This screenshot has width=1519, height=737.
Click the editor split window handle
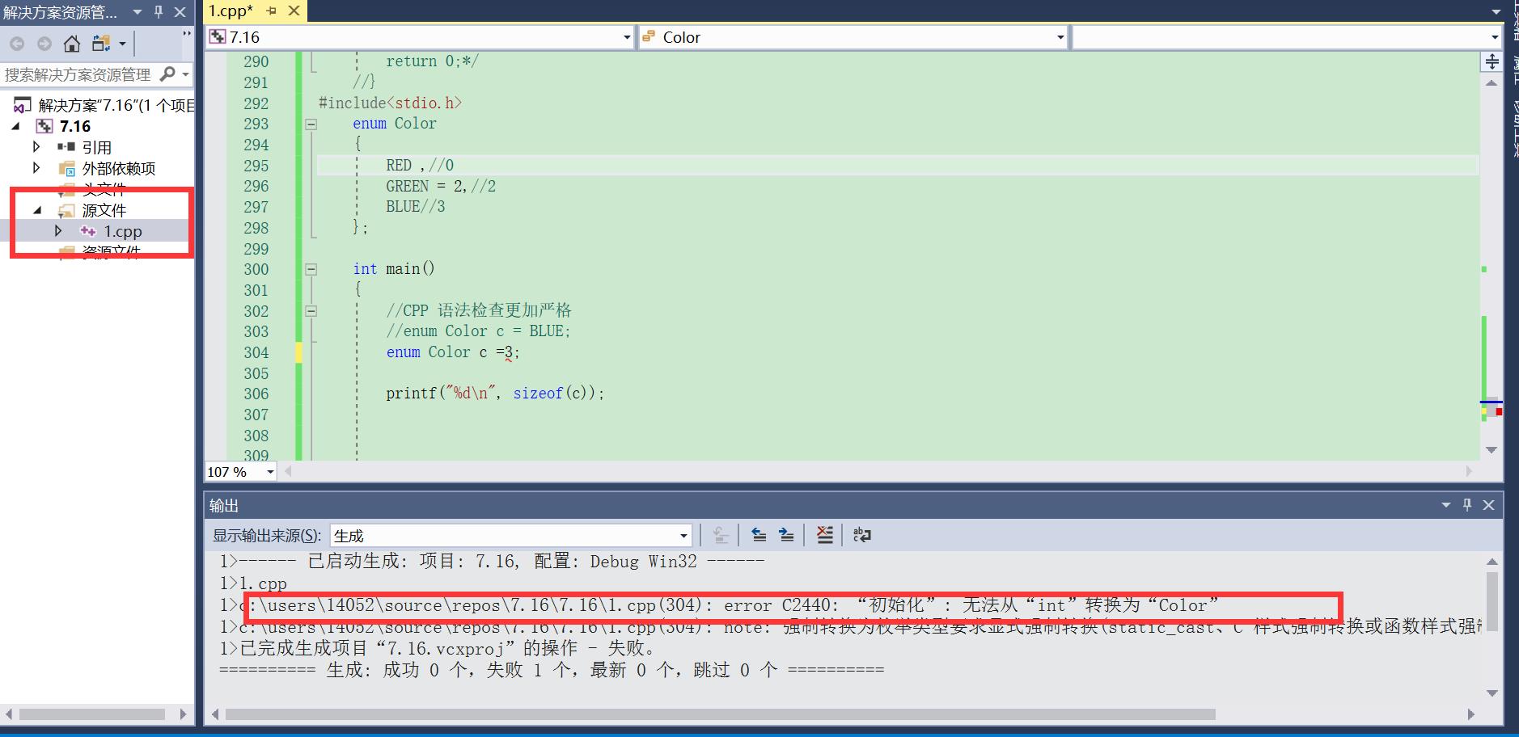tap(1491, 61)
